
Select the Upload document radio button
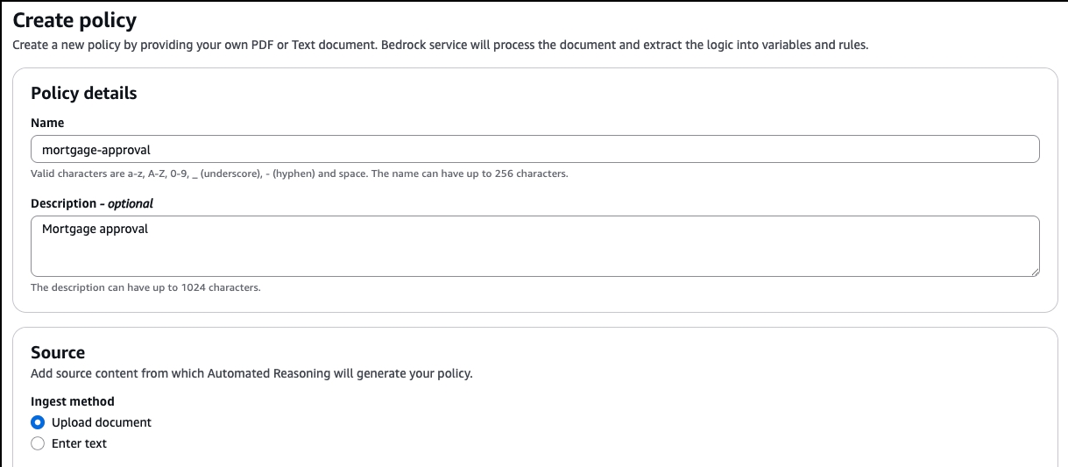click(38, 422)
